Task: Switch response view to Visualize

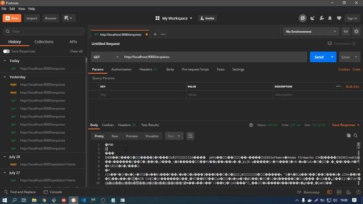Action: (x=152, y=136)
